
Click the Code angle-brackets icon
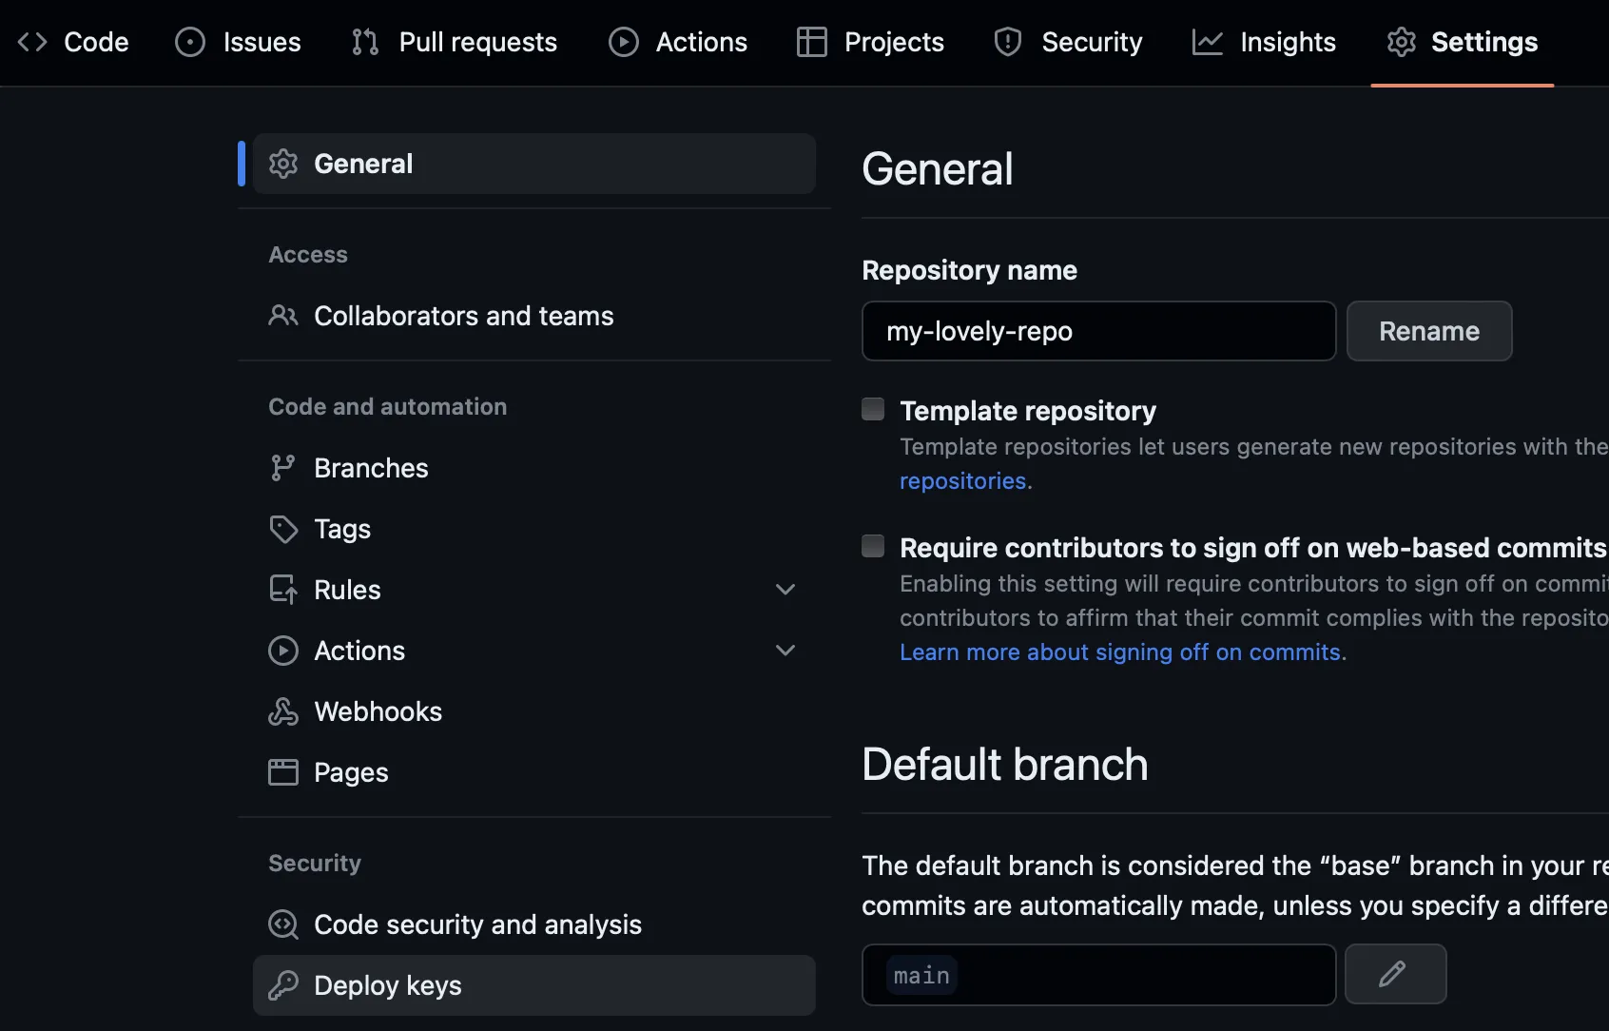(32, 42)
